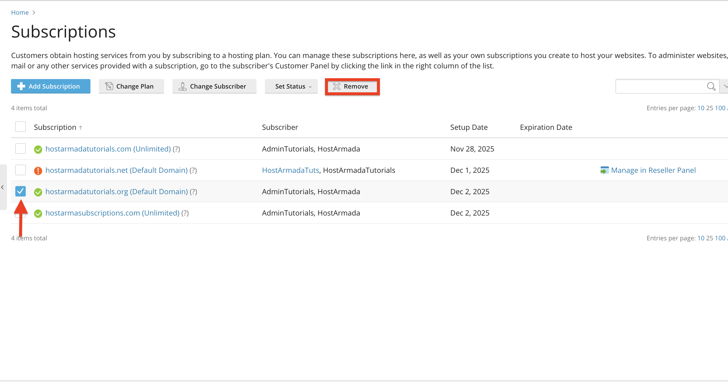Sort by Expiration Date column header
Screen dimensions: 728x382
[546, 127]
